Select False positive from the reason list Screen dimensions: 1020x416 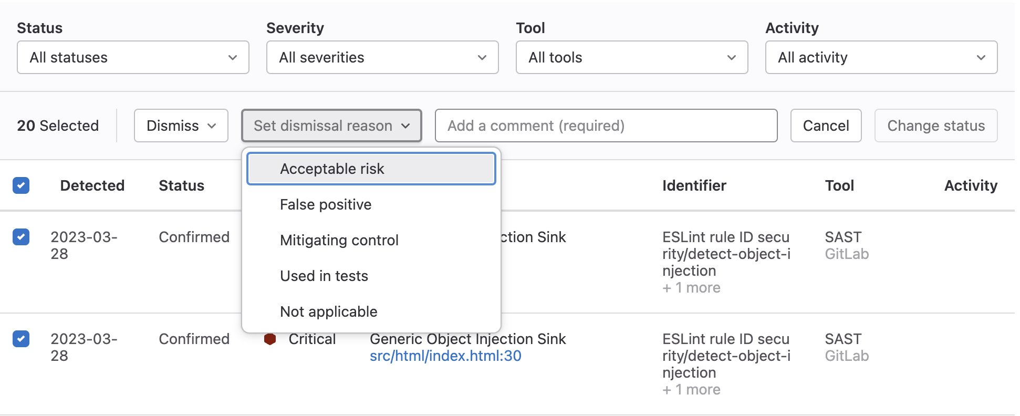click(x=326, y=204)
